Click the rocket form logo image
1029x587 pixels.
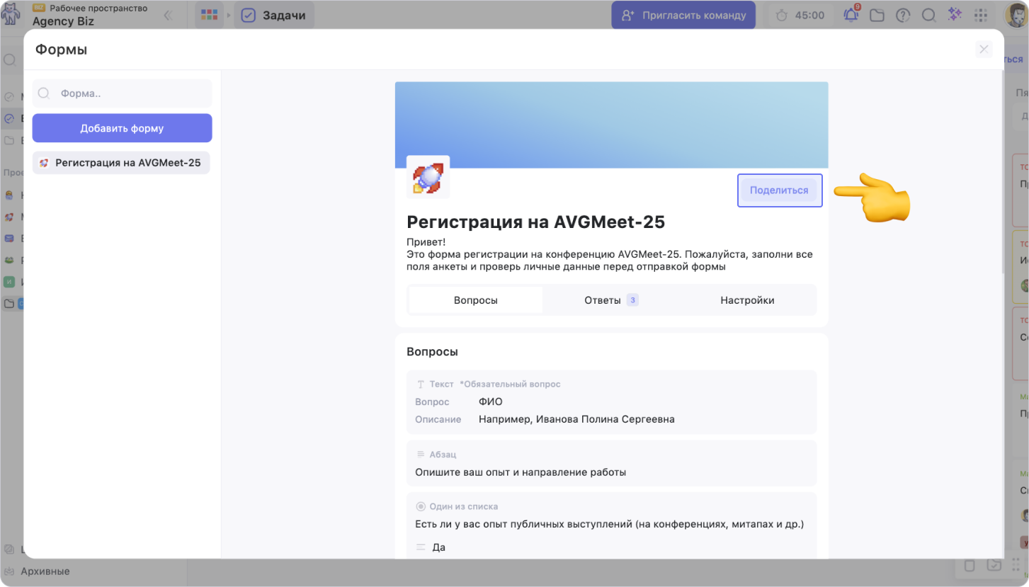[x=428, y=177]
